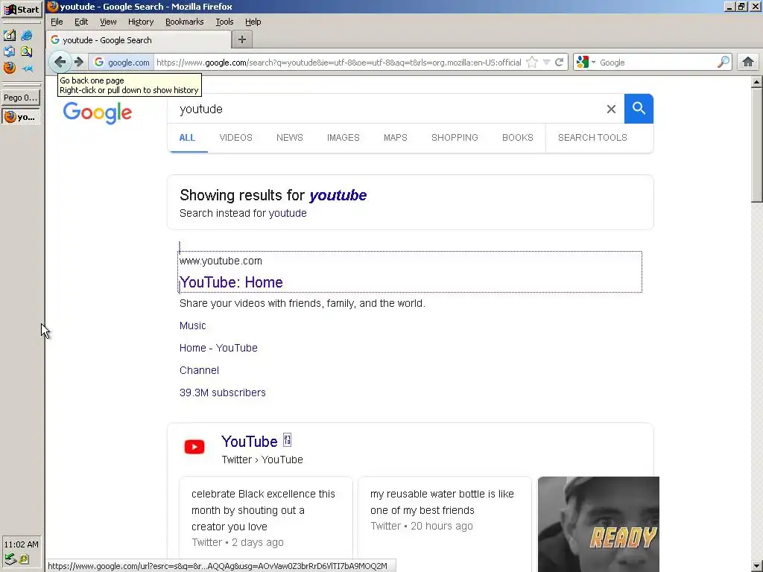Select the ALL results tab

pyautogui.click(x=187, y=138)
